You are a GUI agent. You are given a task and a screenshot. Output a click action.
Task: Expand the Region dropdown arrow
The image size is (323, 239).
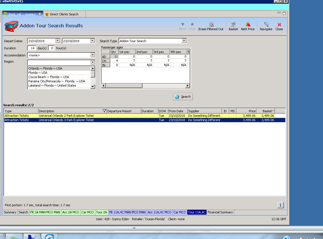[x=93, y=62]
